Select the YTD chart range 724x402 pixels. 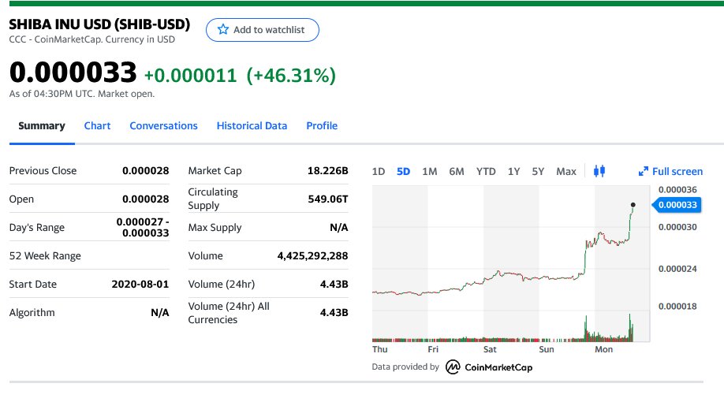pyautogui.click(x=486, y=171)
